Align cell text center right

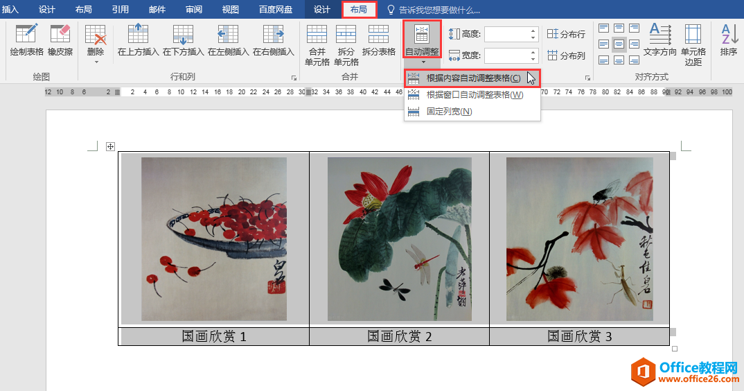click(x=634, y=44)
